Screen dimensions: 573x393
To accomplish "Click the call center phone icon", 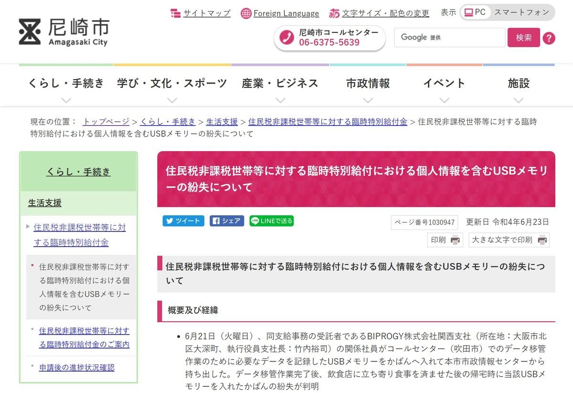I will coord(286,37).
